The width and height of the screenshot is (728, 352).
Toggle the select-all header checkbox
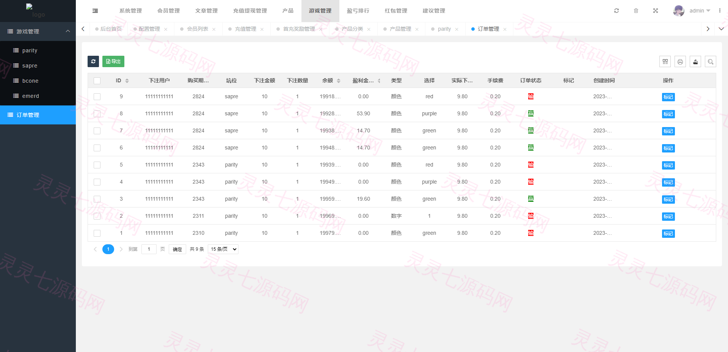97,81
